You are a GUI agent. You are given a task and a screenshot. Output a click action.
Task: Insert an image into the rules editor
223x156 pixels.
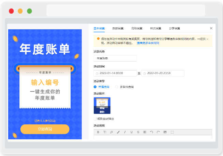tap(165, 132)
